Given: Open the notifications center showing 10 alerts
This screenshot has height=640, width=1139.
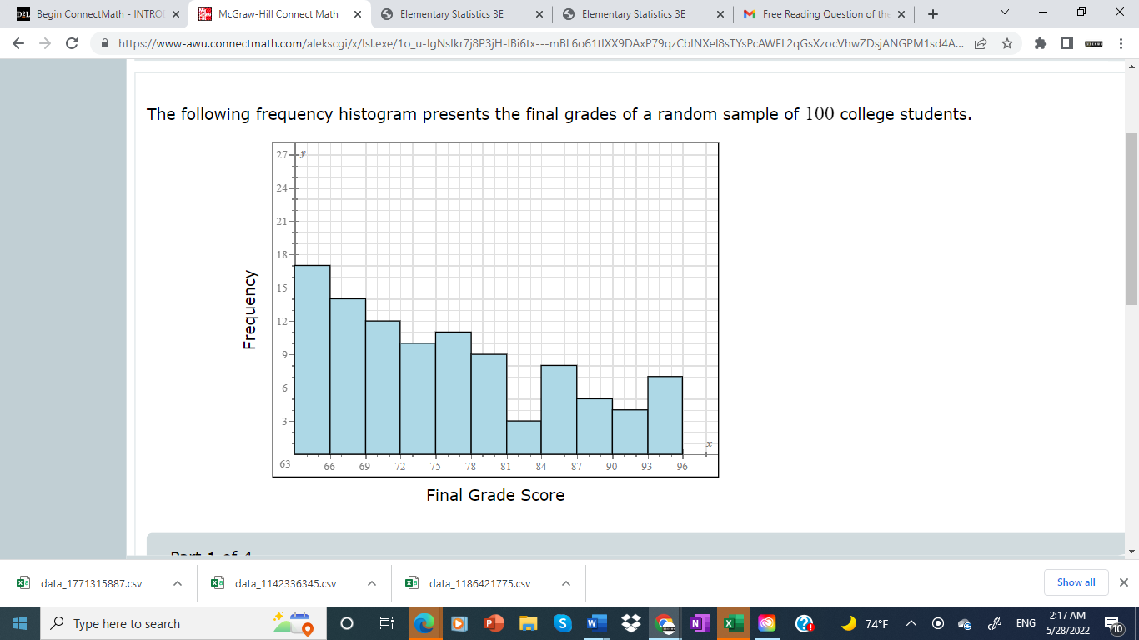Looking at the screenshot, I should pyautogui.click(x=1116, y=622).
